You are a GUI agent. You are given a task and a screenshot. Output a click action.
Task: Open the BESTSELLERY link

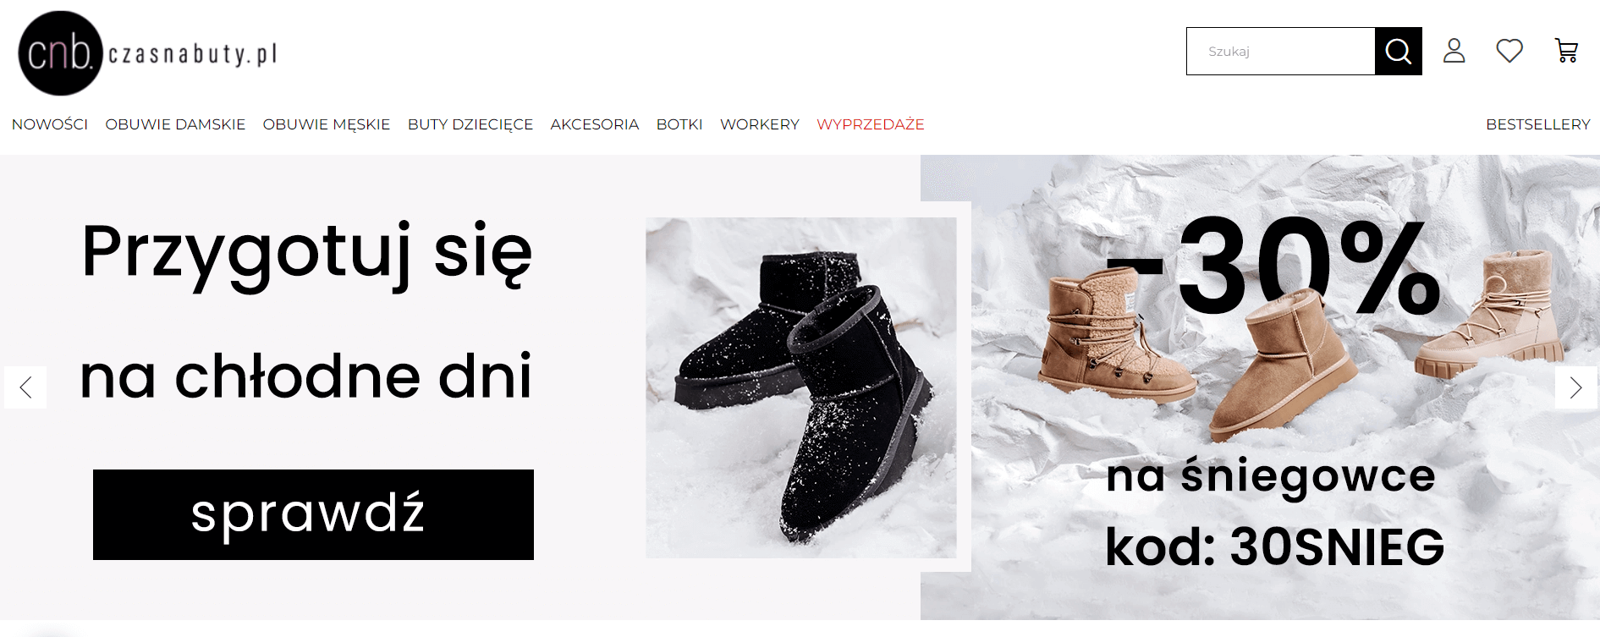pos(1538,124)
